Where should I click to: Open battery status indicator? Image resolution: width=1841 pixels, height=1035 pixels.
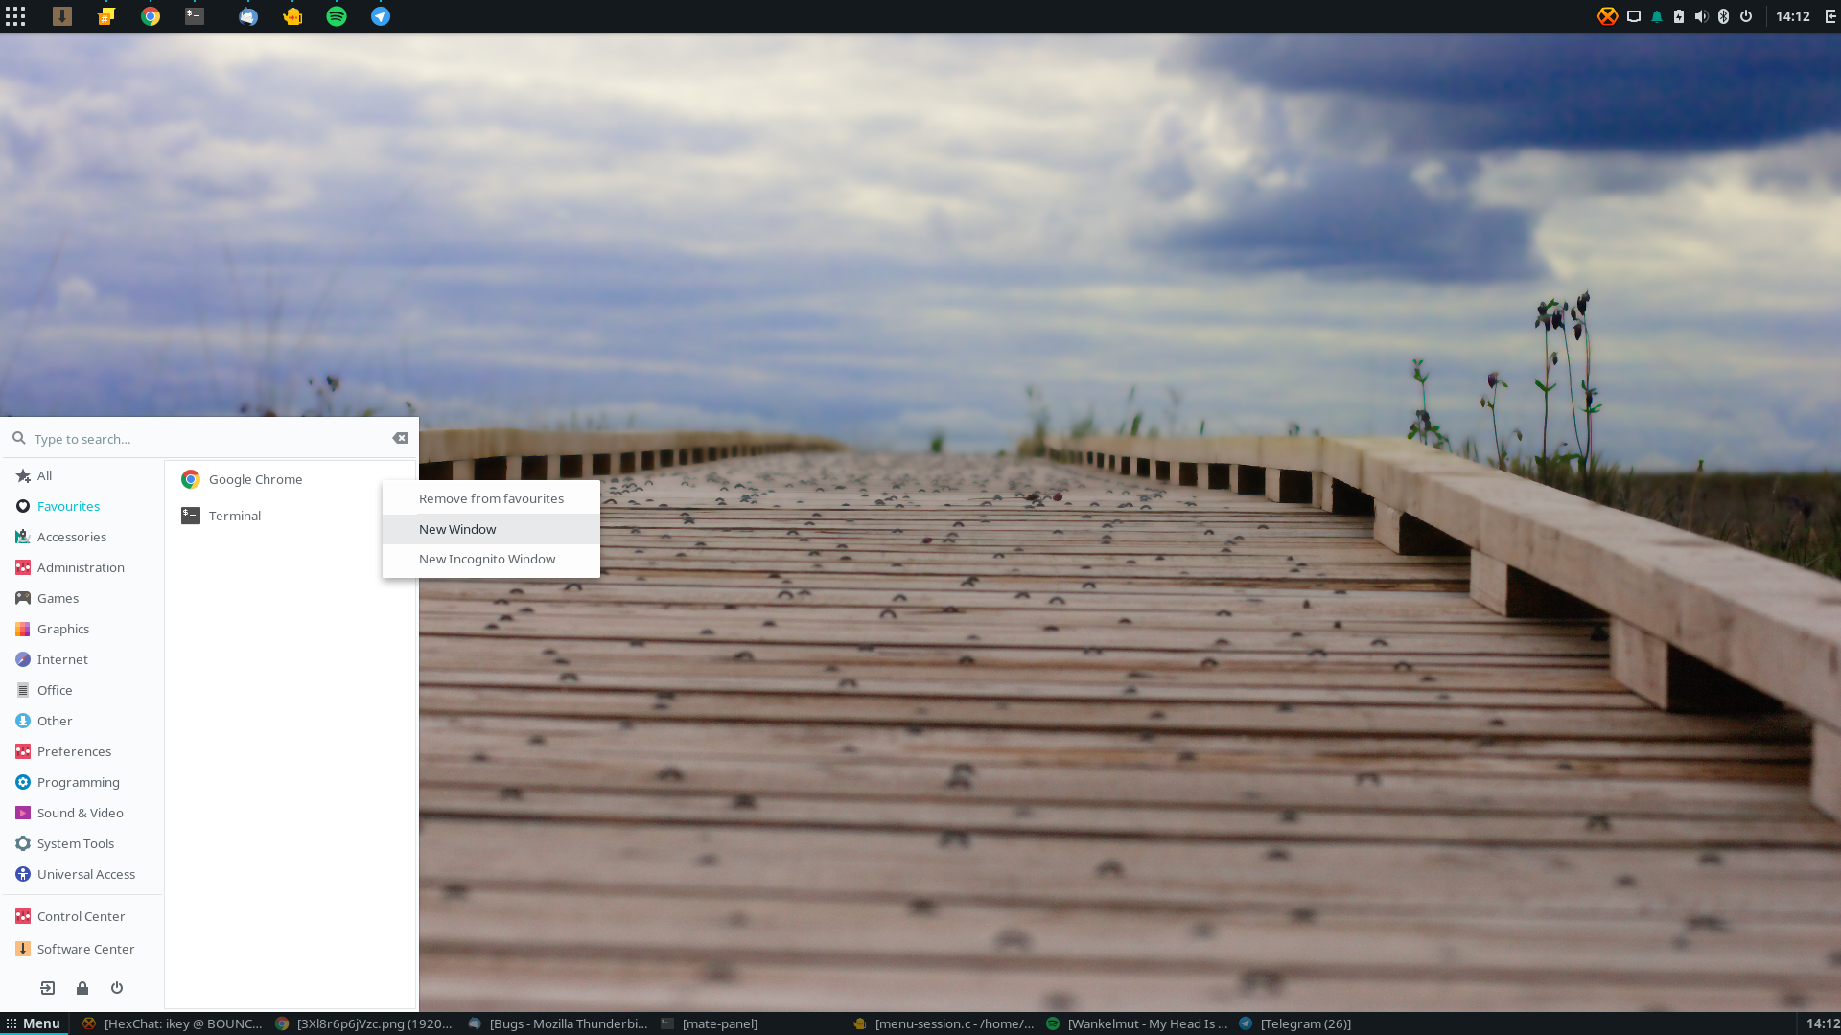coord(1679,16)
